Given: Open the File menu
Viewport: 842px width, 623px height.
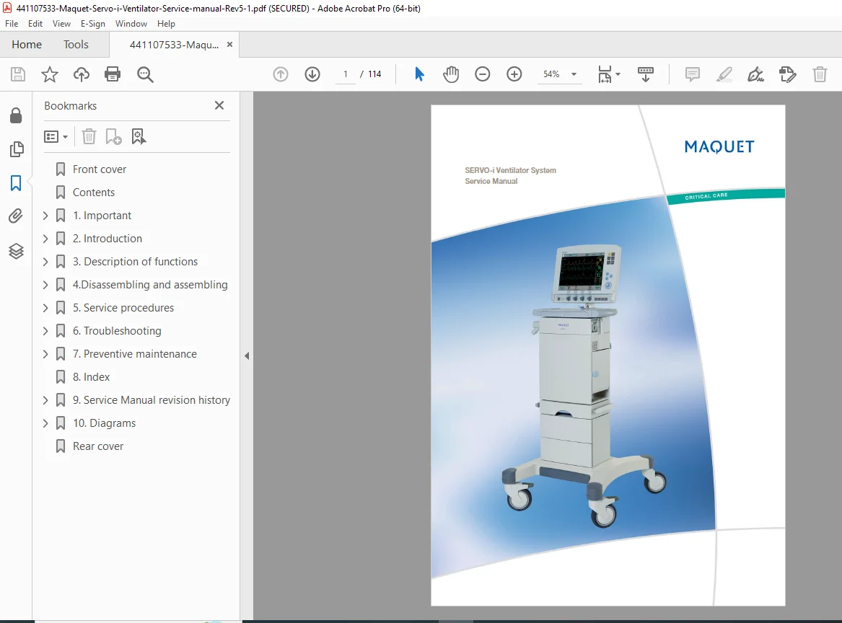Looking at the screenshot, I should [12, 24].
